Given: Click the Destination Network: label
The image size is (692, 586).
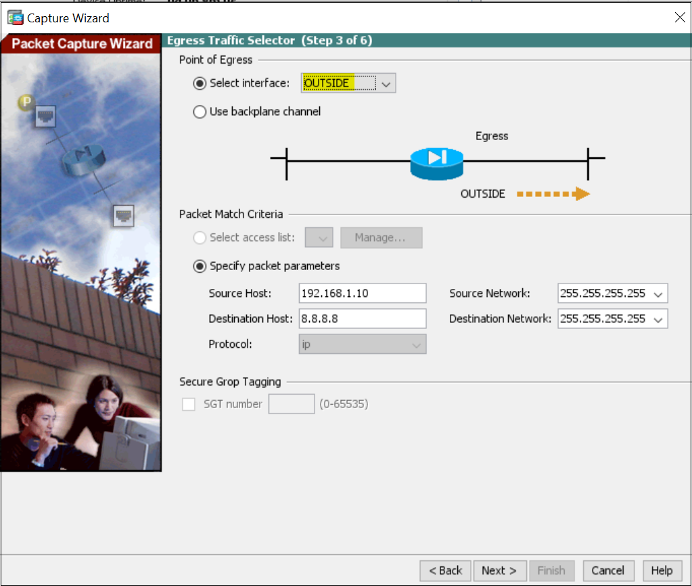Looking at the screenshot, I should 501,319.
